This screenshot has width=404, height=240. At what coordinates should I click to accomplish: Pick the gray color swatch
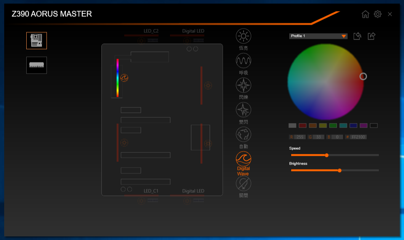[x=292, y=126]
